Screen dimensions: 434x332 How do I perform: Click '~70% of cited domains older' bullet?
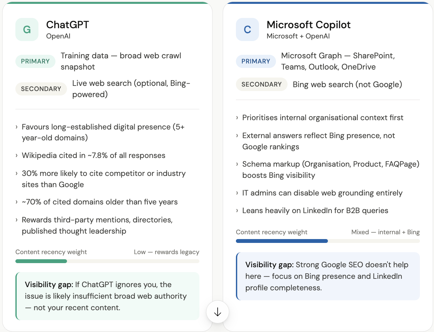[100, 202]
